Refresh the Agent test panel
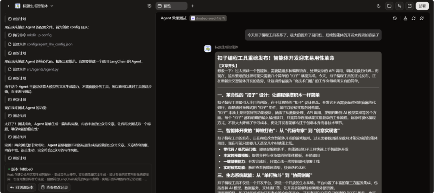434x193 pixels. tap(413, 18)
